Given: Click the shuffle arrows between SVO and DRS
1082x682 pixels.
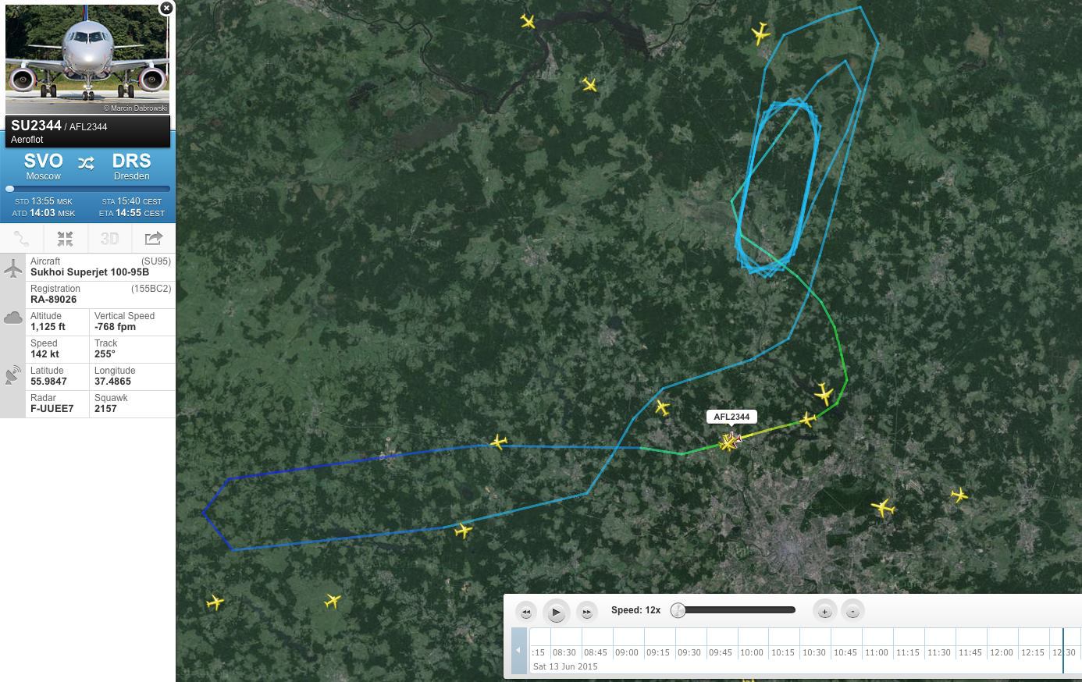Looking at the screenshot, I should pos(86,162).
